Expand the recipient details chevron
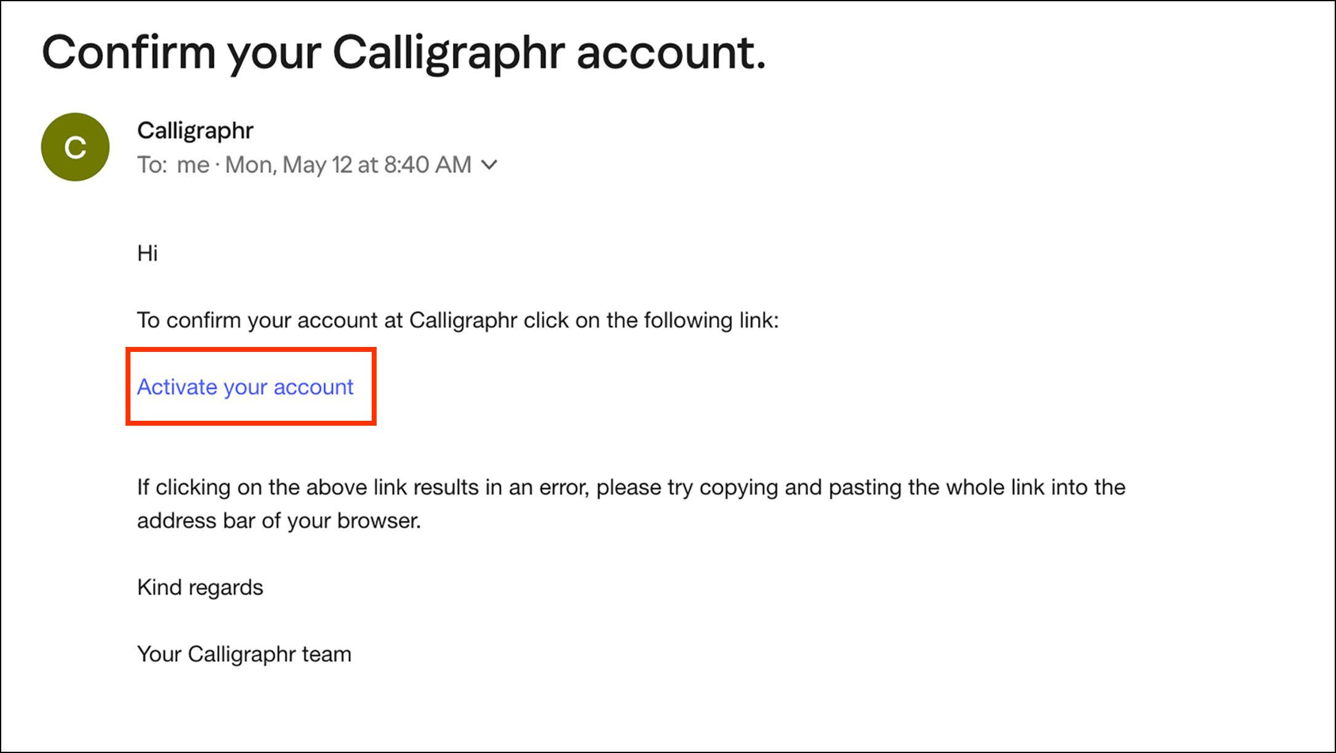This screenshot has height=753, width=1336. pyautogui.click(x=489, y=165)
